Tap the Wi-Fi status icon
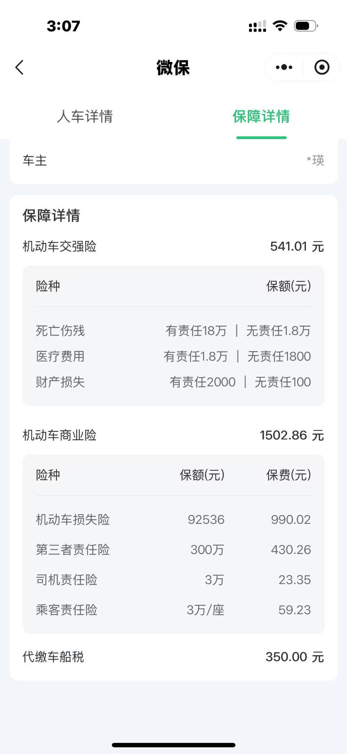Screen dimensions: 347x754 280,26
